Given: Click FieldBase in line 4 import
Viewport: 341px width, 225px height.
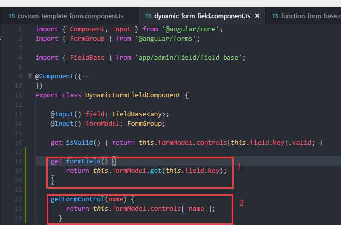Looking at the screenshot, I should 87,58.
